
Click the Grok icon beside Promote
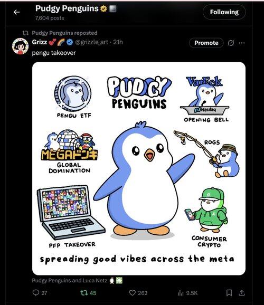click(x=231, y=43)
